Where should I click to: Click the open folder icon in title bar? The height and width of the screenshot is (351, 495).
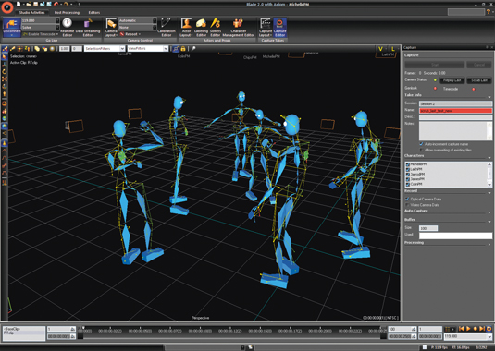point(29,4)
